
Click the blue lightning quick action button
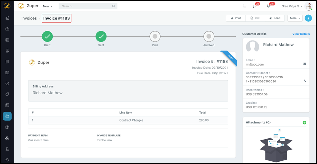click(308, 18)
